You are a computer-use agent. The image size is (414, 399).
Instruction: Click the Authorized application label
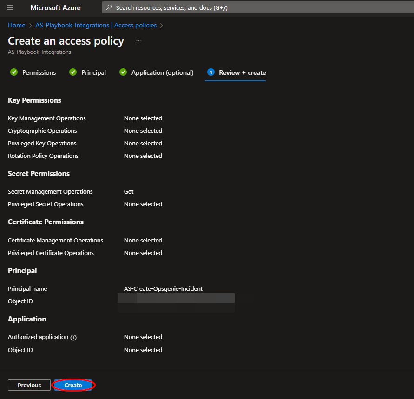pos(38,337)
